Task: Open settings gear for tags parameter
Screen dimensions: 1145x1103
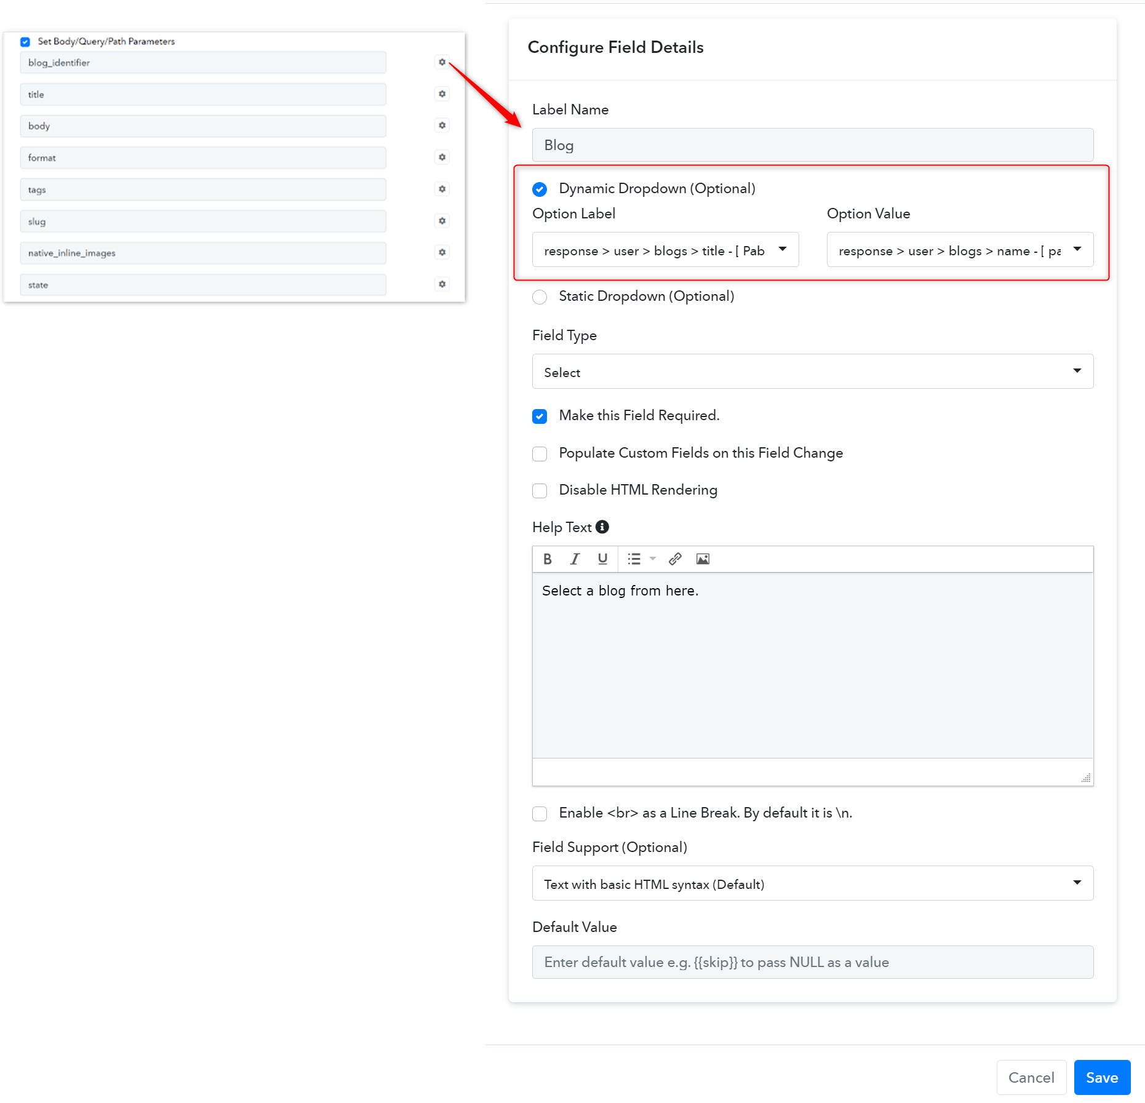Action: 442,189
